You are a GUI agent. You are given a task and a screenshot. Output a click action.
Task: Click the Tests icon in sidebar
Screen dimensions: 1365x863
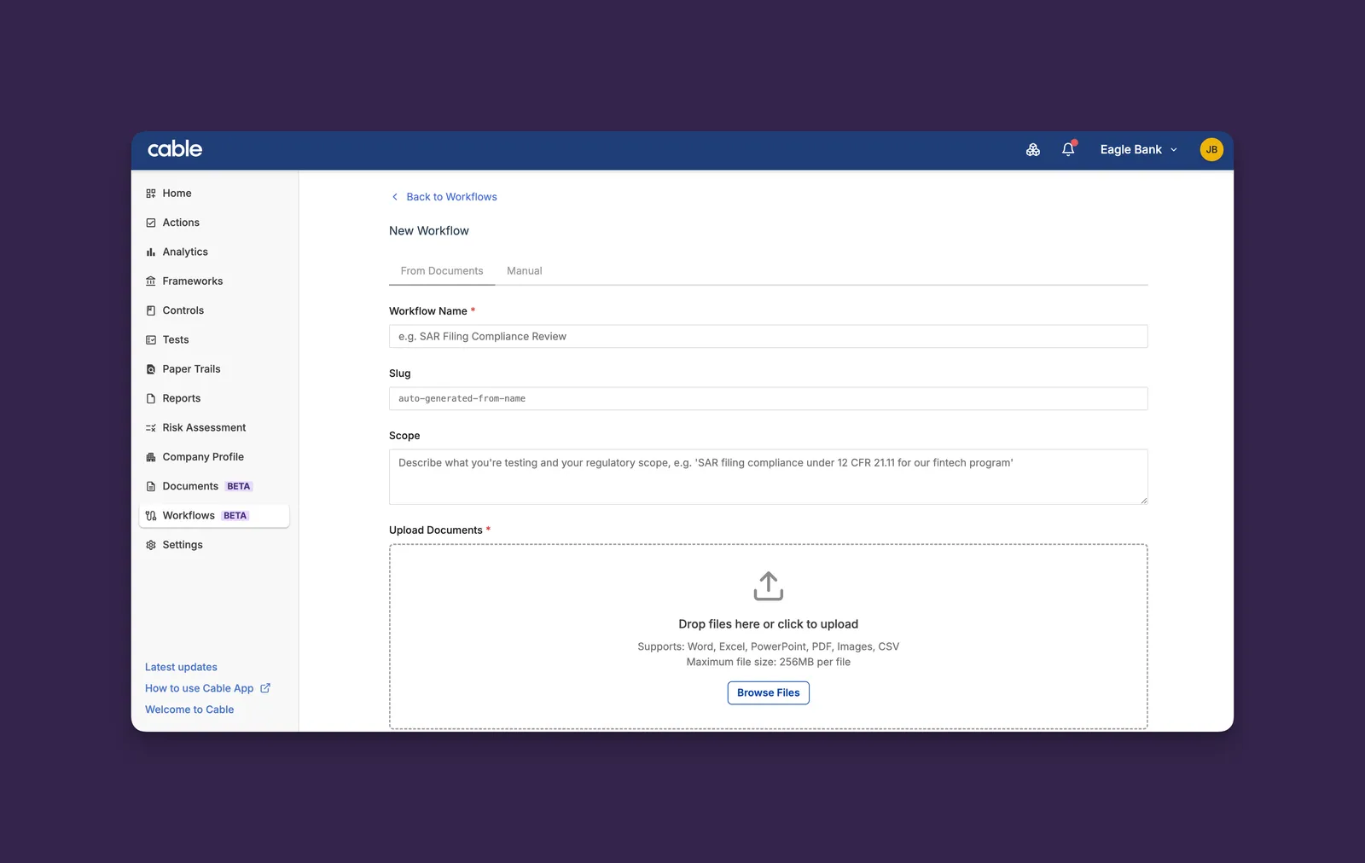[151, 340]
